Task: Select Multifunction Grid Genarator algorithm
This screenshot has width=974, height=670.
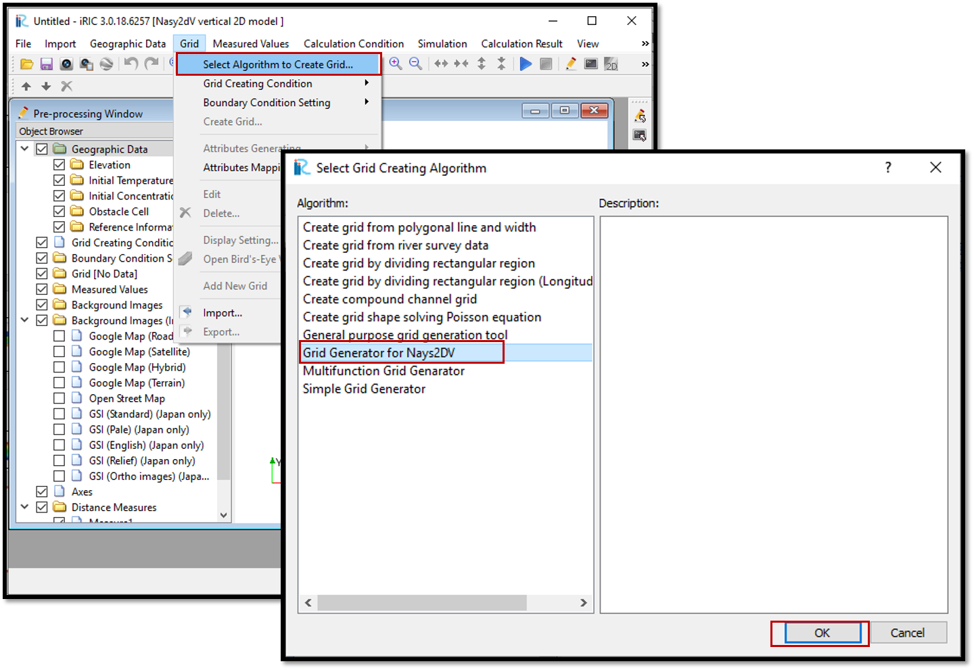Action: tap(384, 370)
